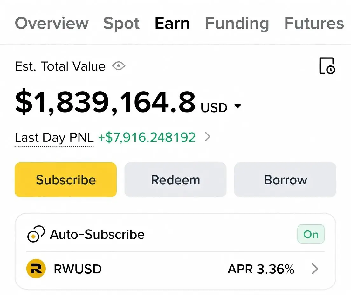Hide the estimated total value balance
Screen dimensions: 351x295
pyautogui.click(x=119, y=66)
